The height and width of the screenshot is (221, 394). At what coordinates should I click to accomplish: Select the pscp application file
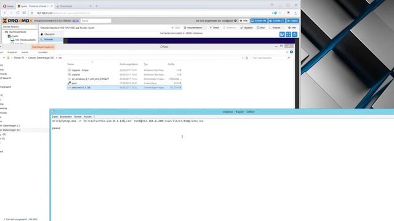[124, 83]
